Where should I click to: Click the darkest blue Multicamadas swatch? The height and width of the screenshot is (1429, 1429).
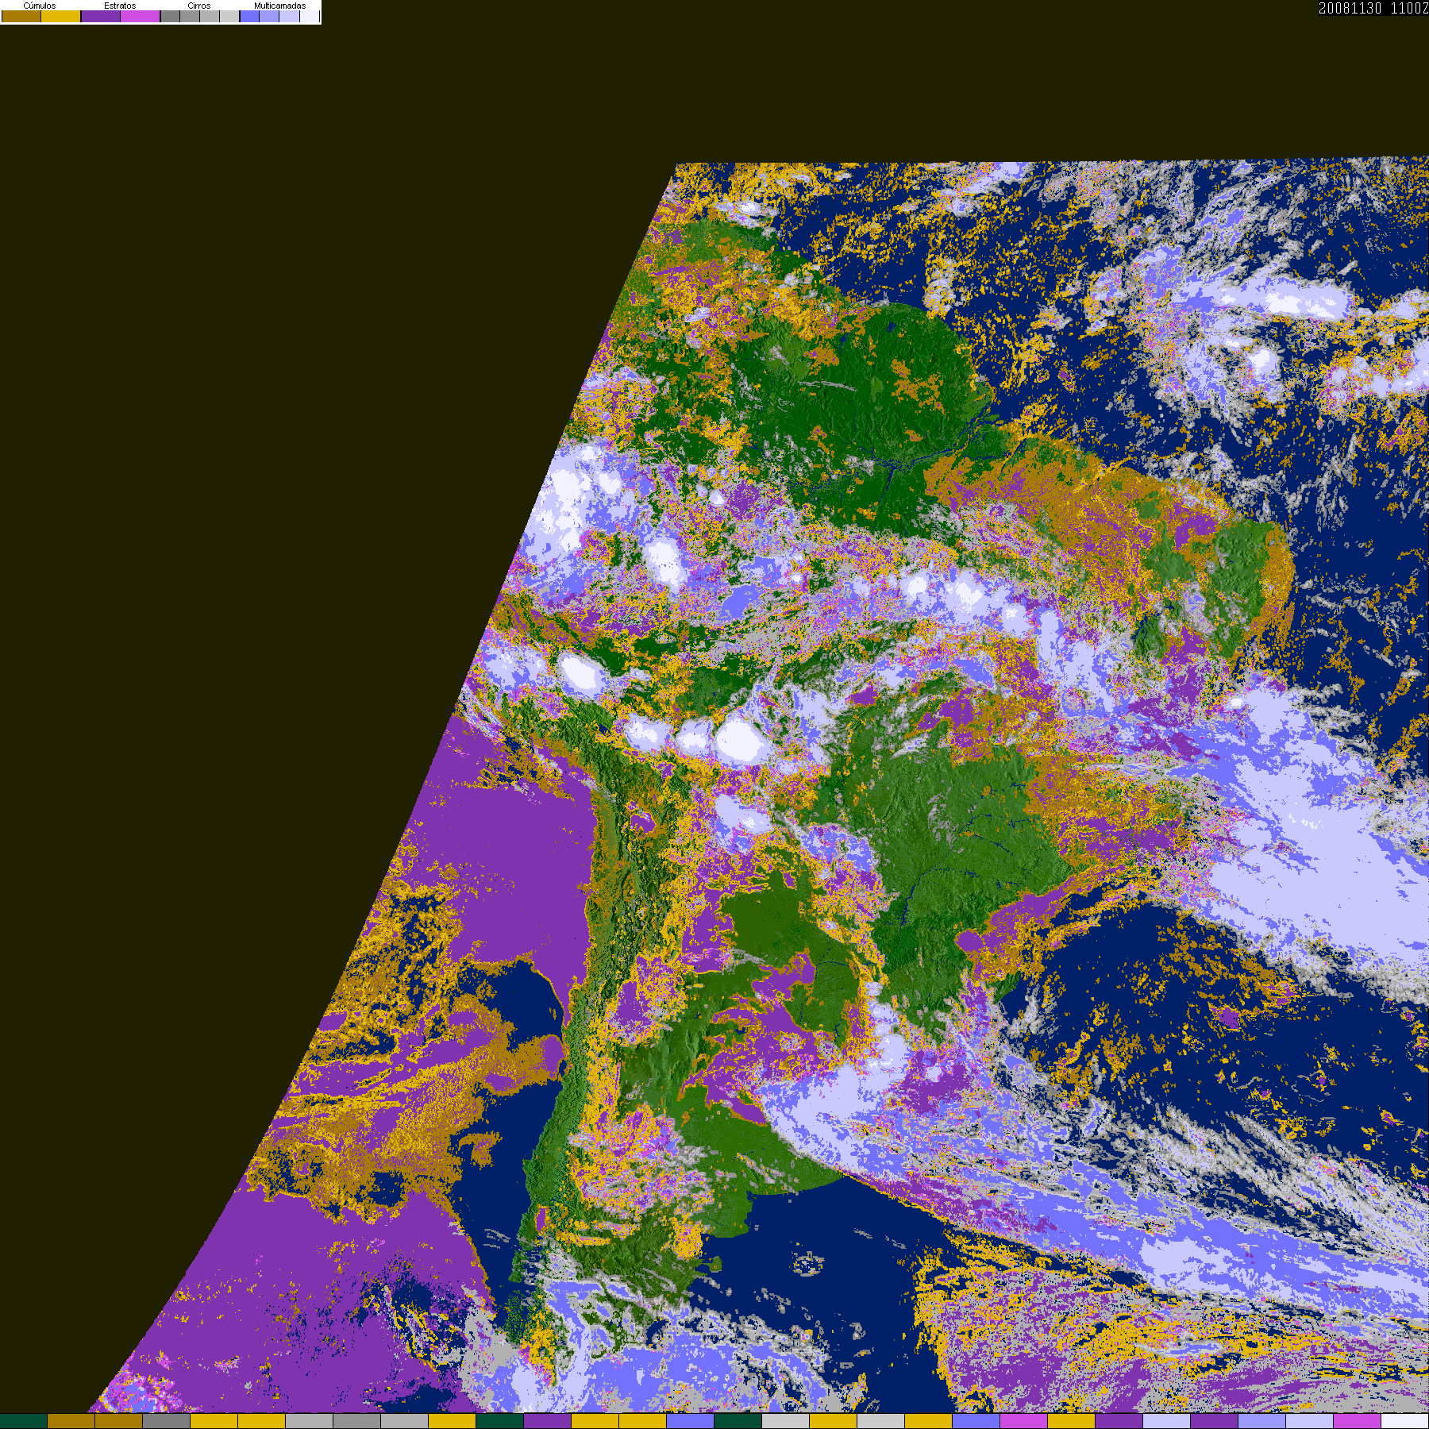tap(249, 16)
